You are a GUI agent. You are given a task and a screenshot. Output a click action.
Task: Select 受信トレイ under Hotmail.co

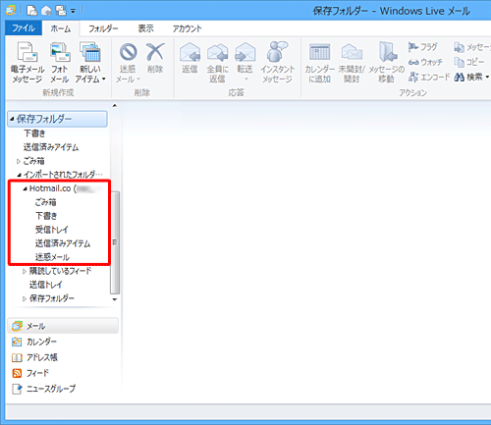coord(52,230)
